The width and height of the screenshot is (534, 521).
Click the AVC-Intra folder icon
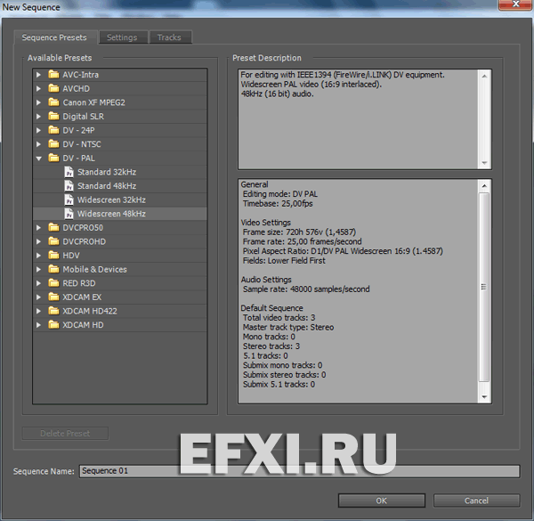click(x=53, y=75)
